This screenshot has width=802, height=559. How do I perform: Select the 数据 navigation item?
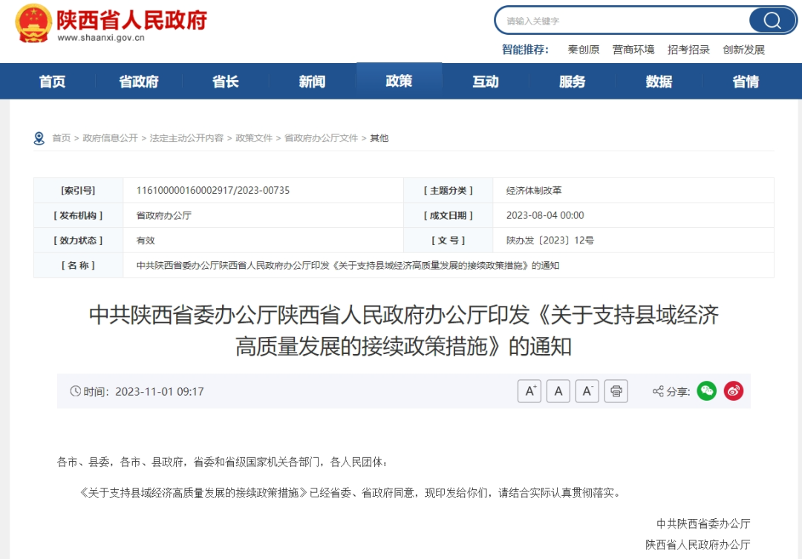click(x=659, y=82)
